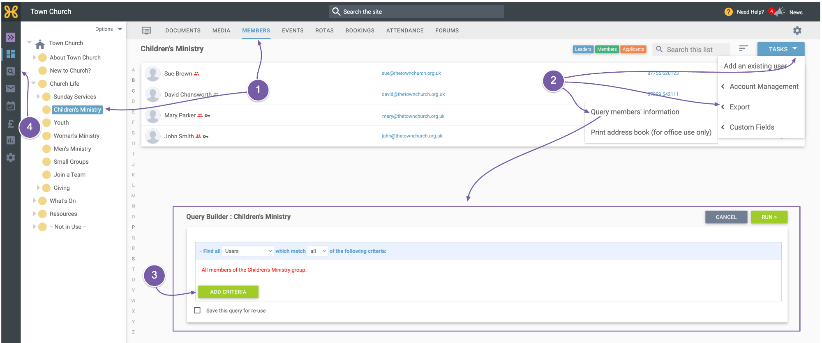This screenshot has width=822, height=343.
Task: Select Print address book option
Action: (x=651, y=132)
